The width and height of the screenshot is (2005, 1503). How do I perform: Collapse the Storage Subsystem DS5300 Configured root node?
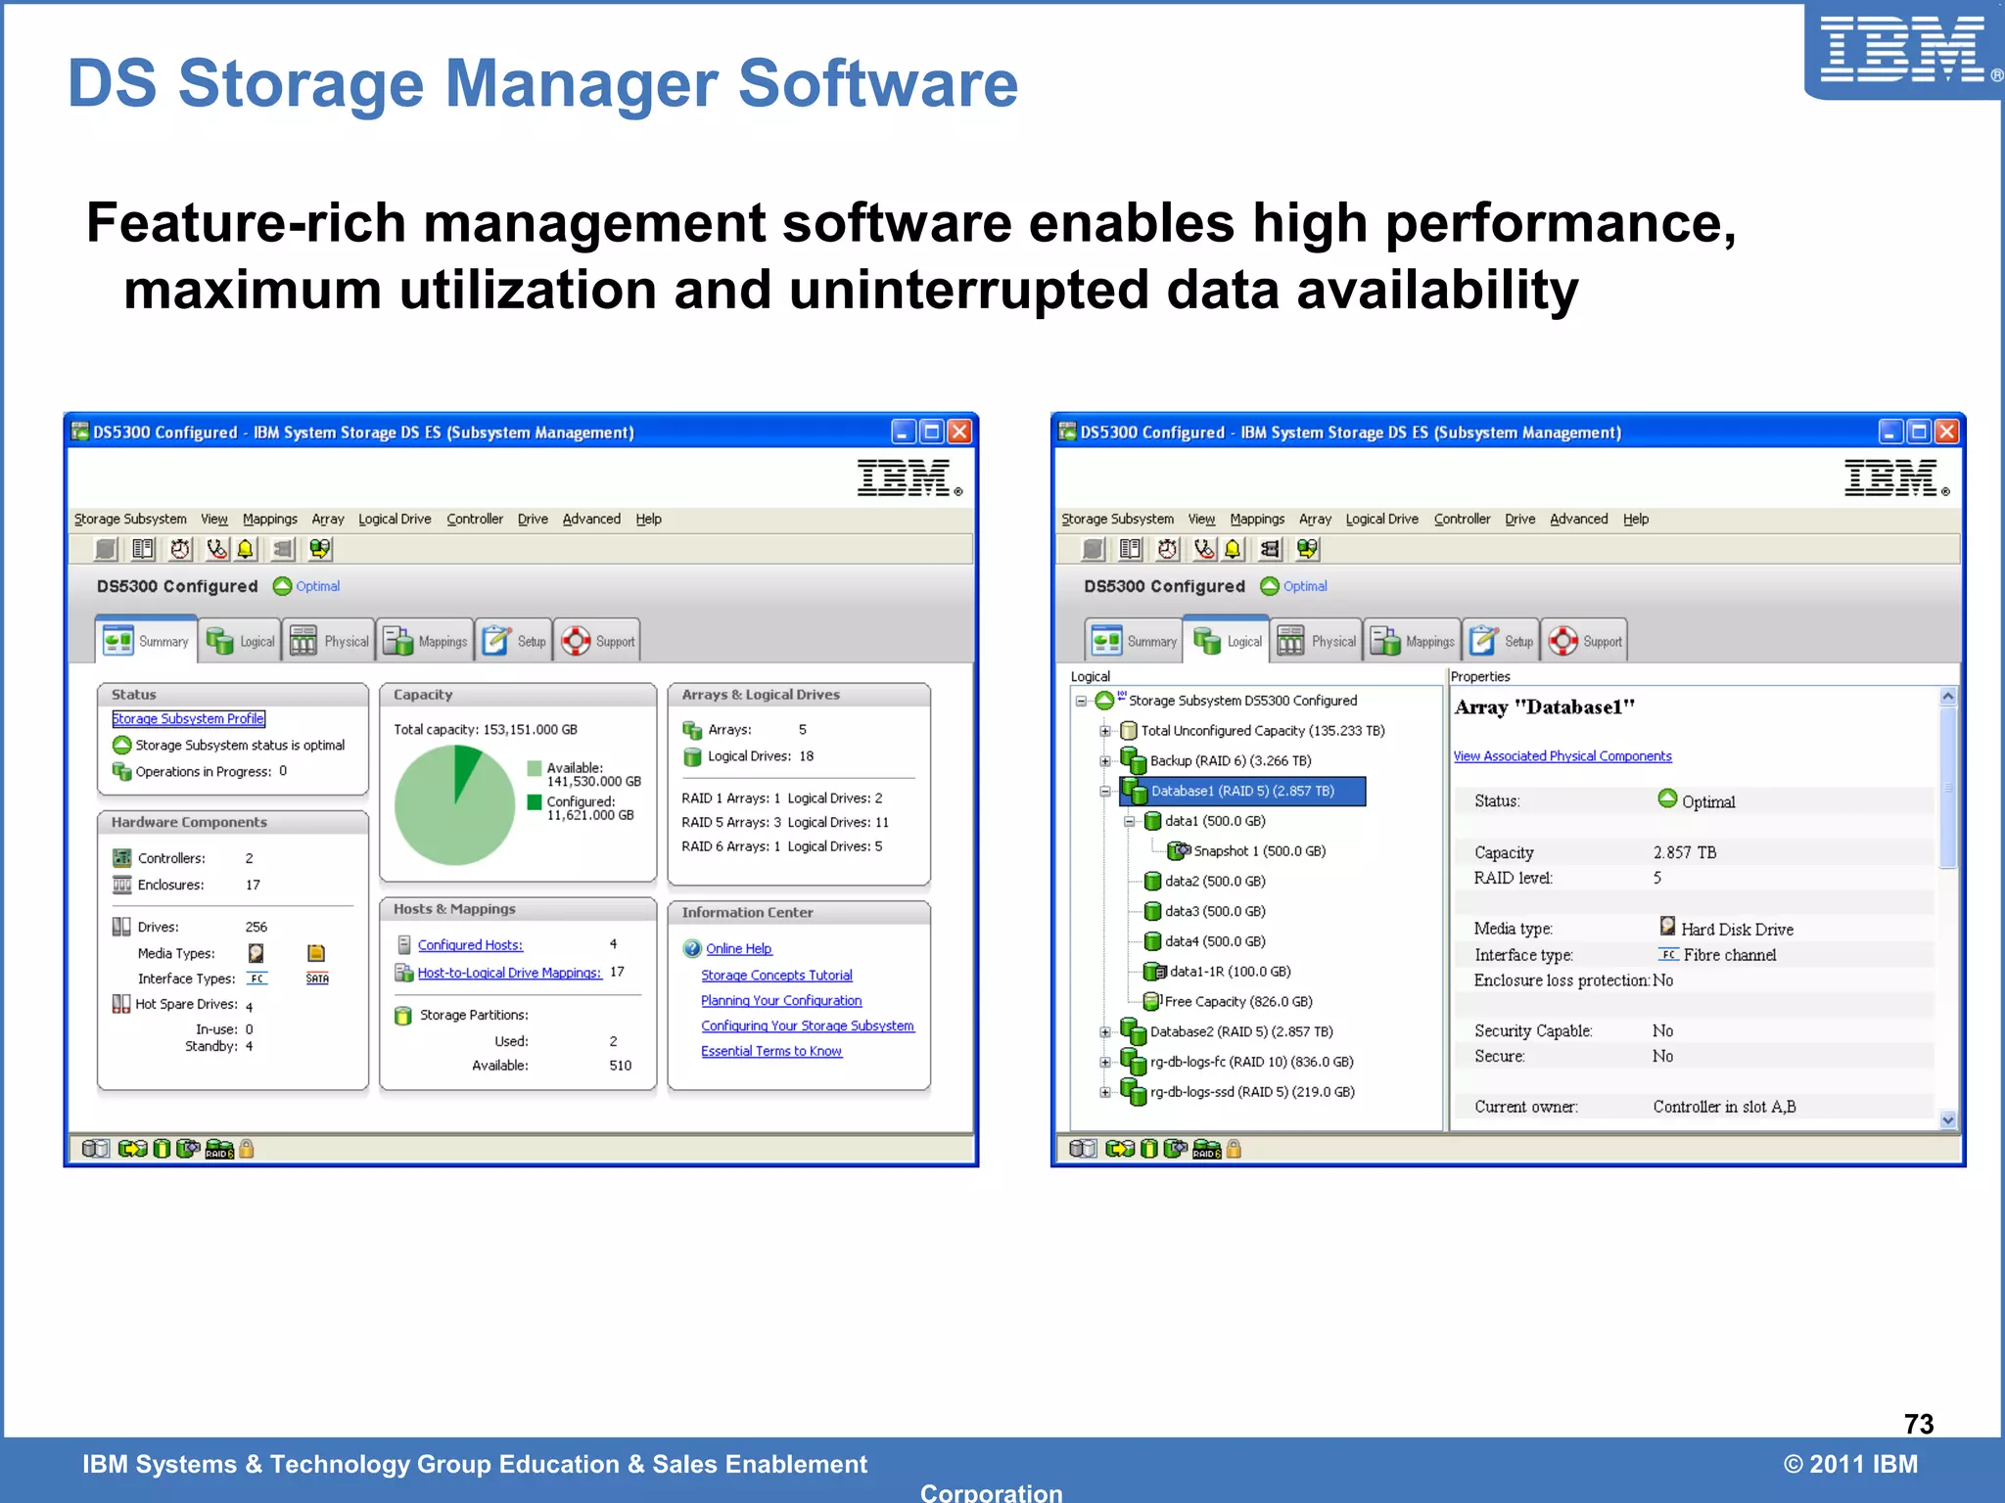pos(1081,701)
